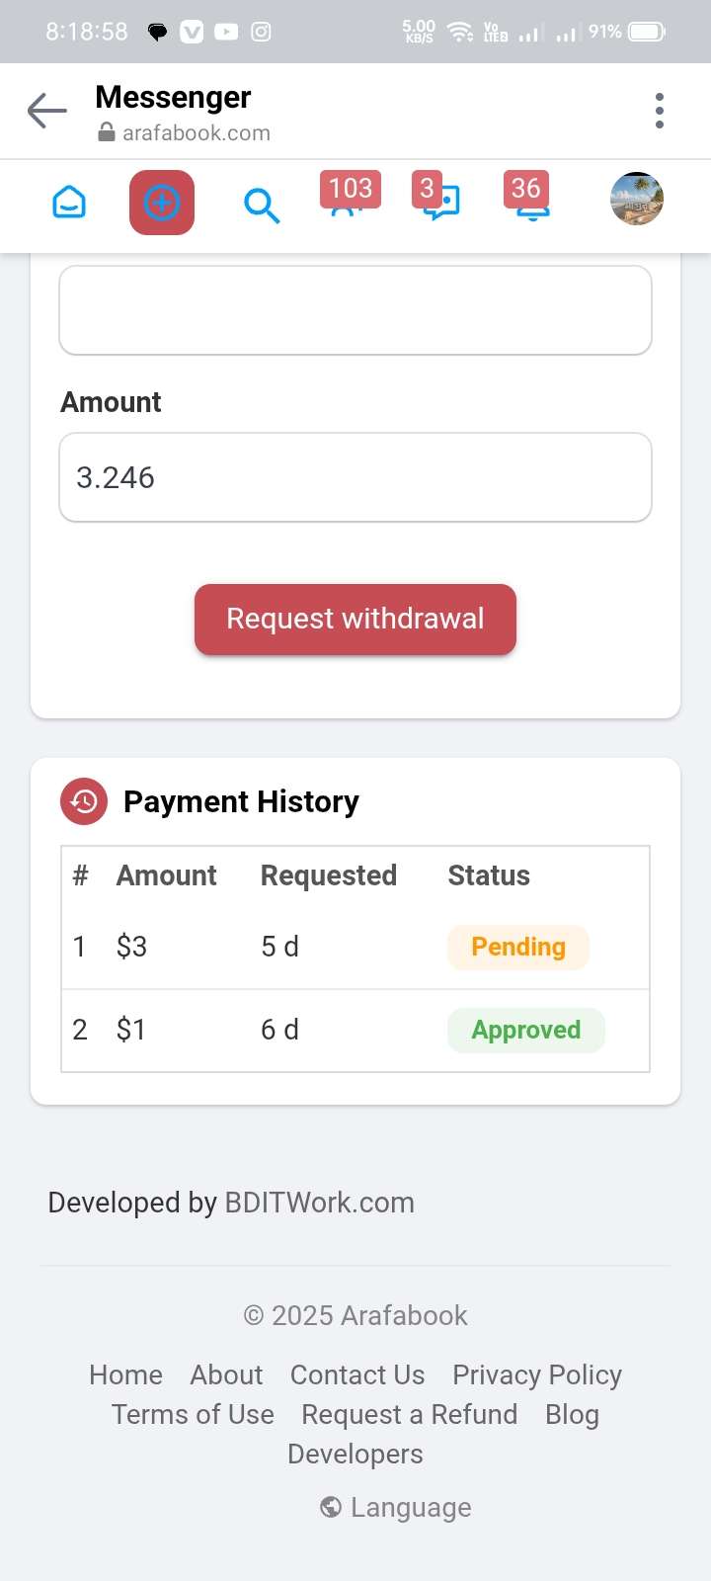This screenshot has height=1581, width=711.
Task: Click the Request withdrawal button
Action: [355, 620]
